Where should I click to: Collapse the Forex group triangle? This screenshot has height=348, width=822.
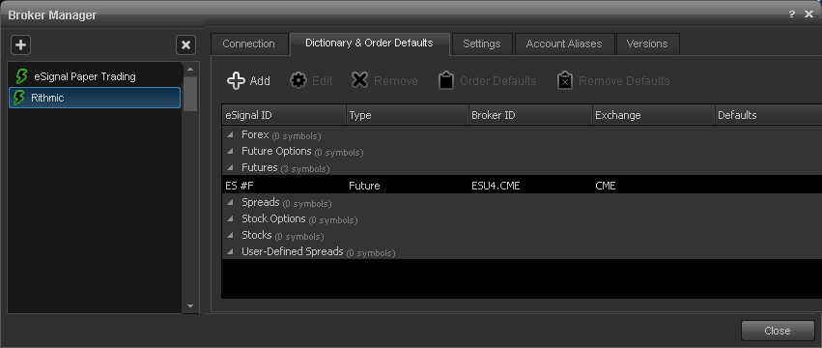tap(230, 135)
